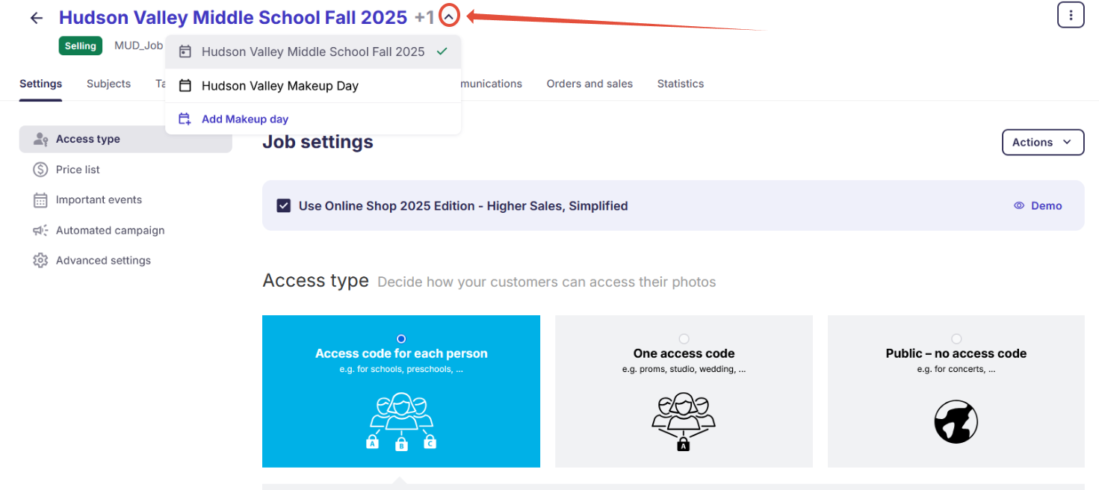Choose Hudson Valley Makeup Day from dropdown
Image resolution: width=1099 pixels, height=490 pixels.
tap(280, 86)
